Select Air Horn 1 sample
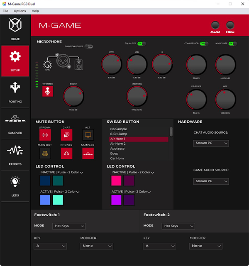Image resolution: width=249 pixels, height=266 pixels. point(139,139)
